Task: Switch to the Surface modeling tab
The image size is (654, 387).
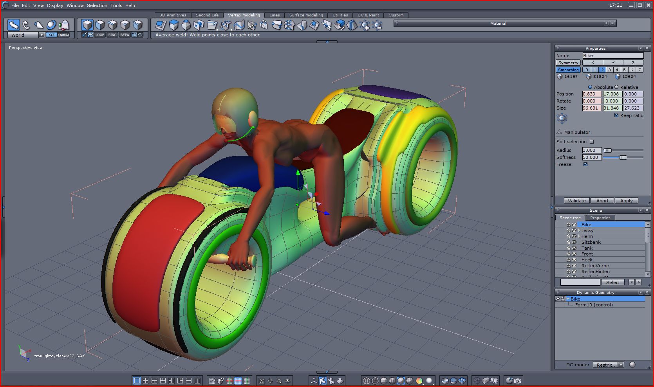Action: [306, 15]
